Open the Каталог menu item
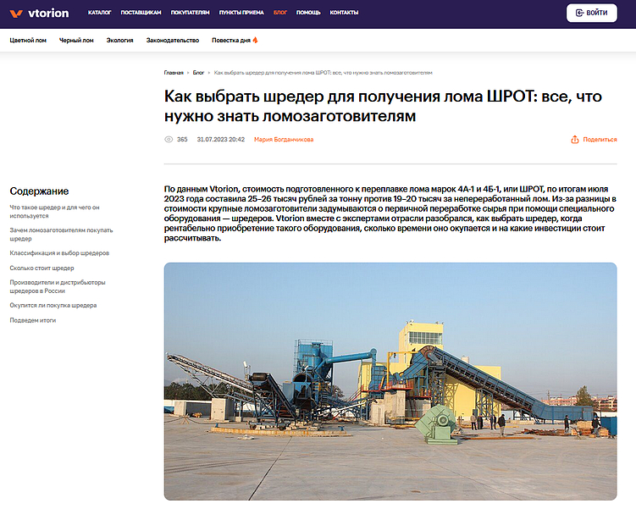Viewport: 636px width, 509px height. pyautogui.click(x=99, y=13)
